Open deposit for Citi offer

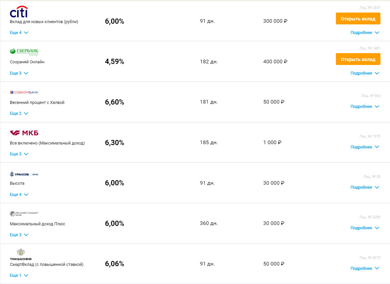point(358,18)
